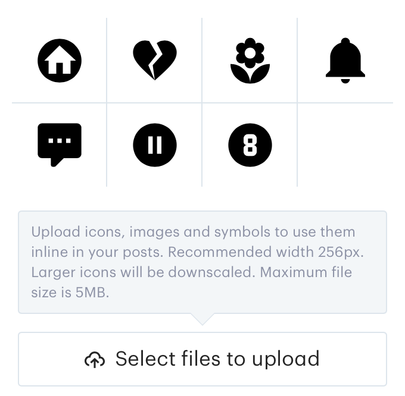This screenshot has height=396, width=405.
Task: Insert the cracked heart symbol
Action: [155, 60]
